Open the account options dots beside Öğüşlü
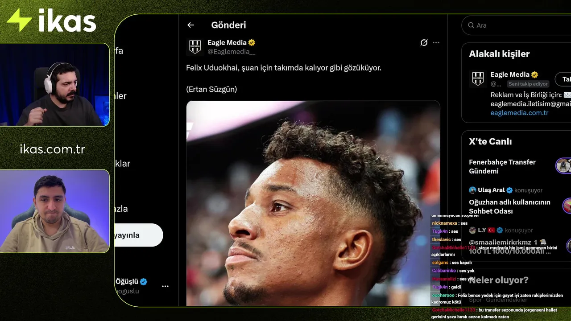This screenshot has width=571, height=321. tap(165, 286)
